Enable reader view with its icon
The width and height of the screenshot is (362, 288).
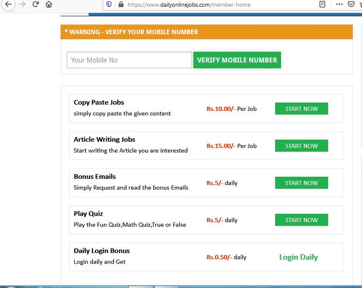[322, 5]
